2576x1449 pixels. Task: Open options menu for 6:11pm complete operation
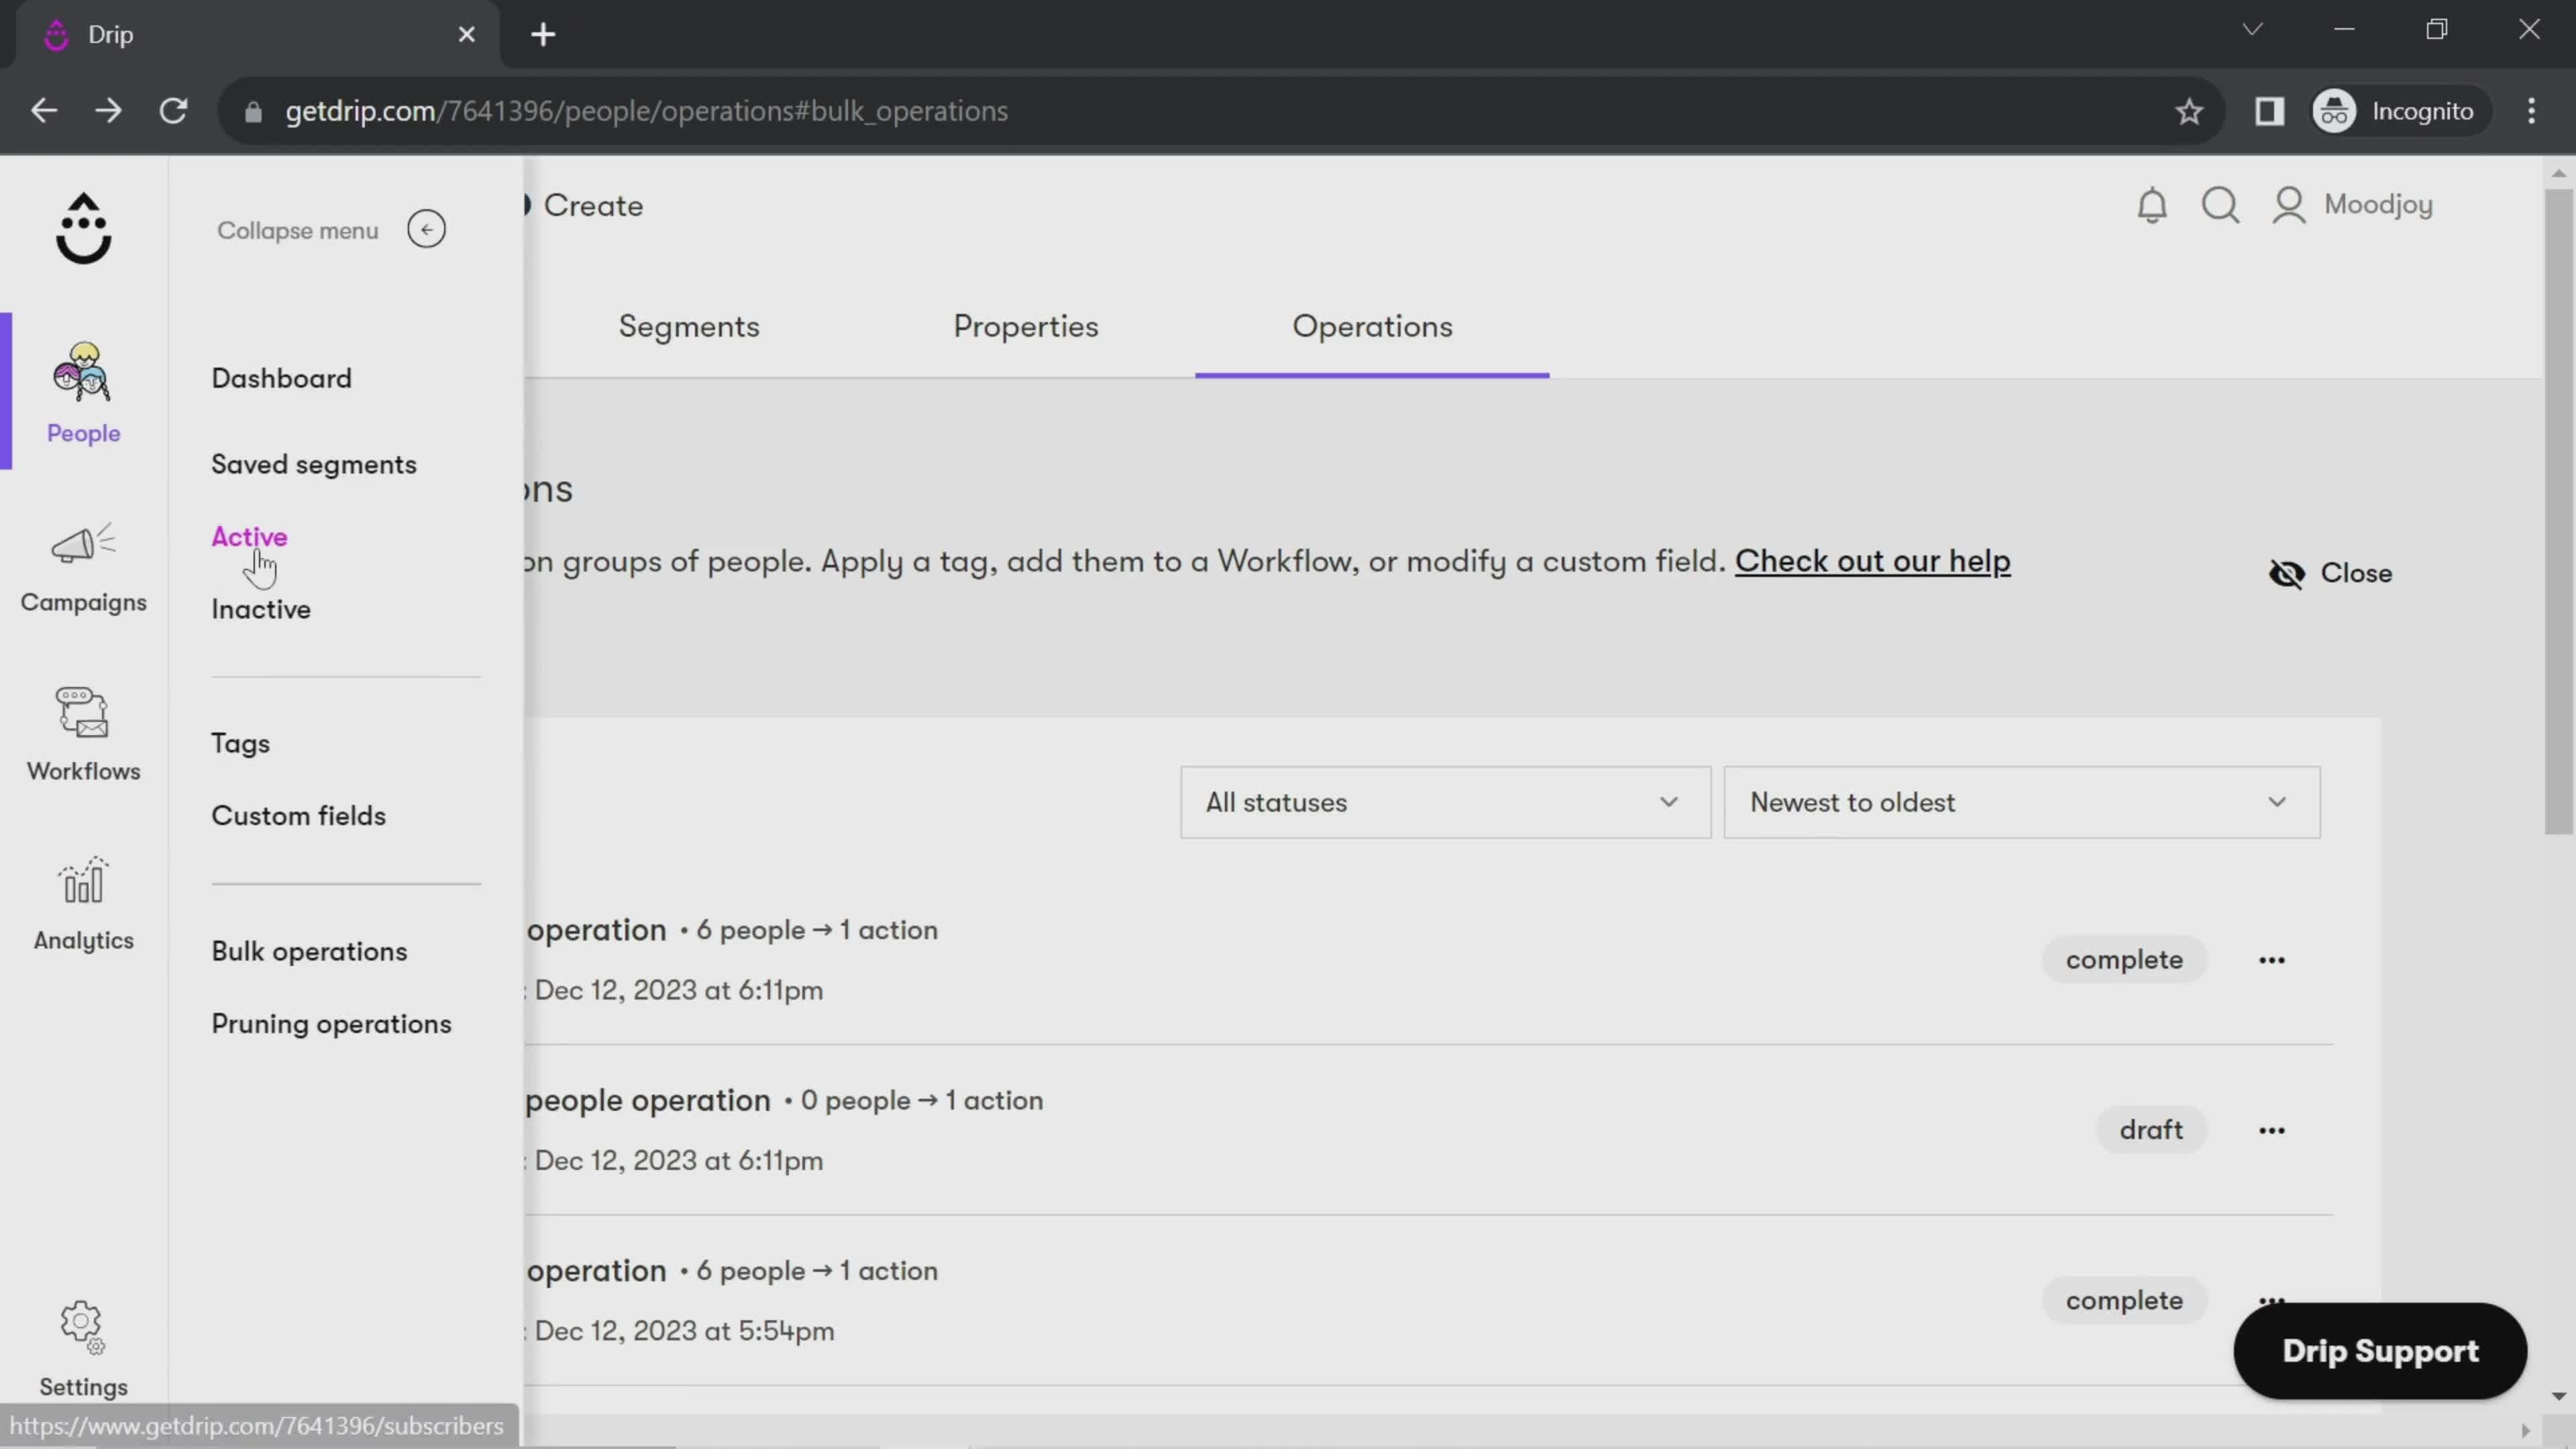point(2271,960)
